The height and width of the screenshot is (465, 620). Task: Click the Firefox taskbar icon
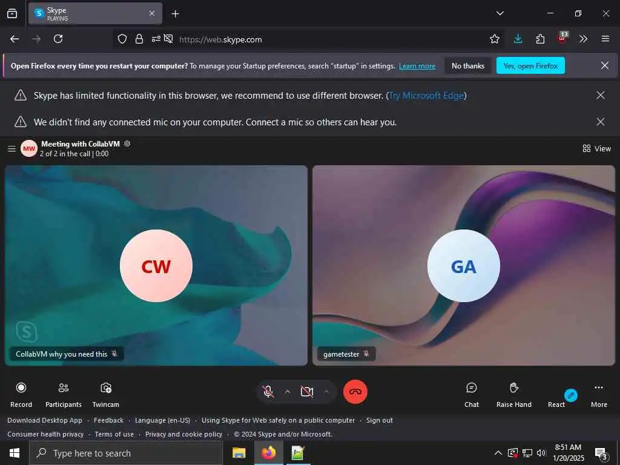pos(268,453)
